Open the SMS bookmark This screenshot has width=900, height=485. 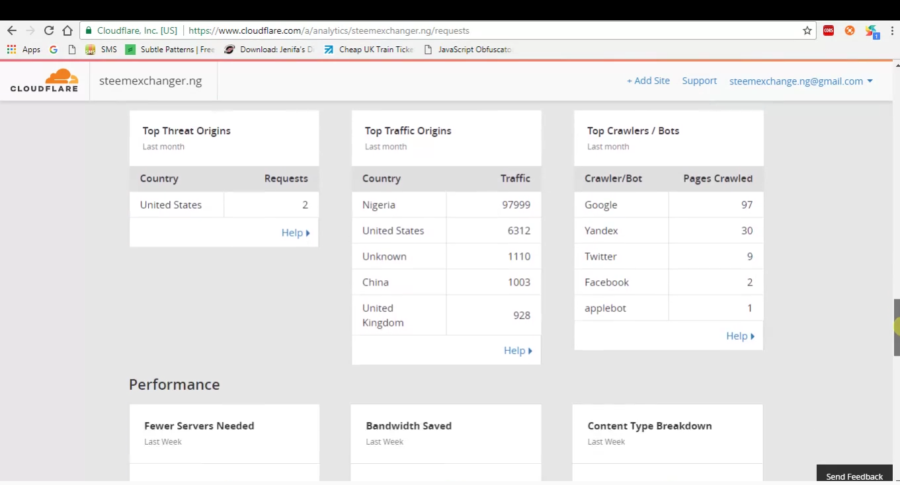coord(101,50)
